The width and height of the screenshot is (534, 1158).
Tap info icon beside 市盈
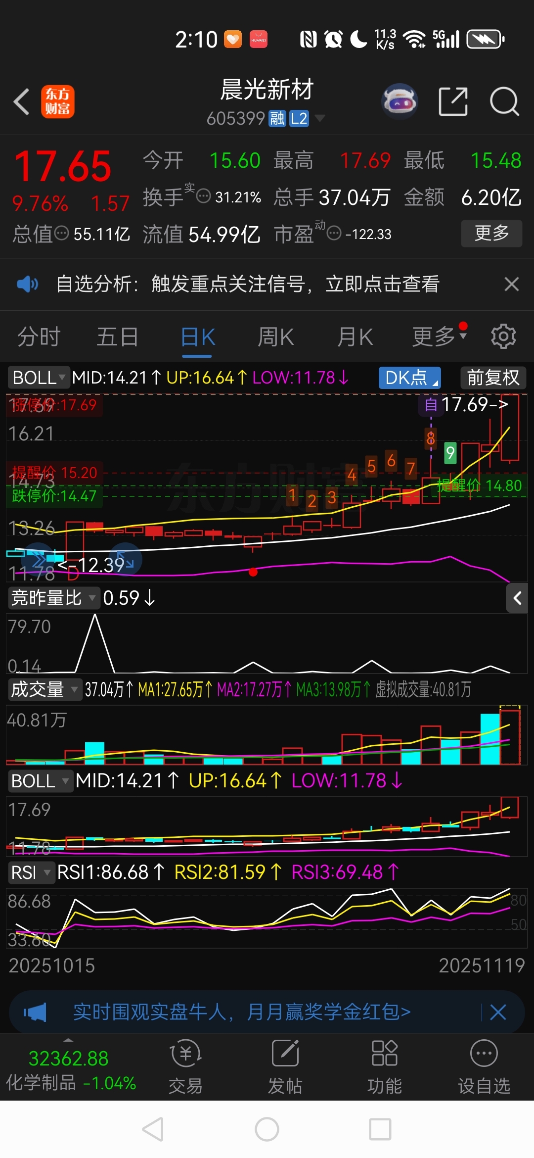334,233
